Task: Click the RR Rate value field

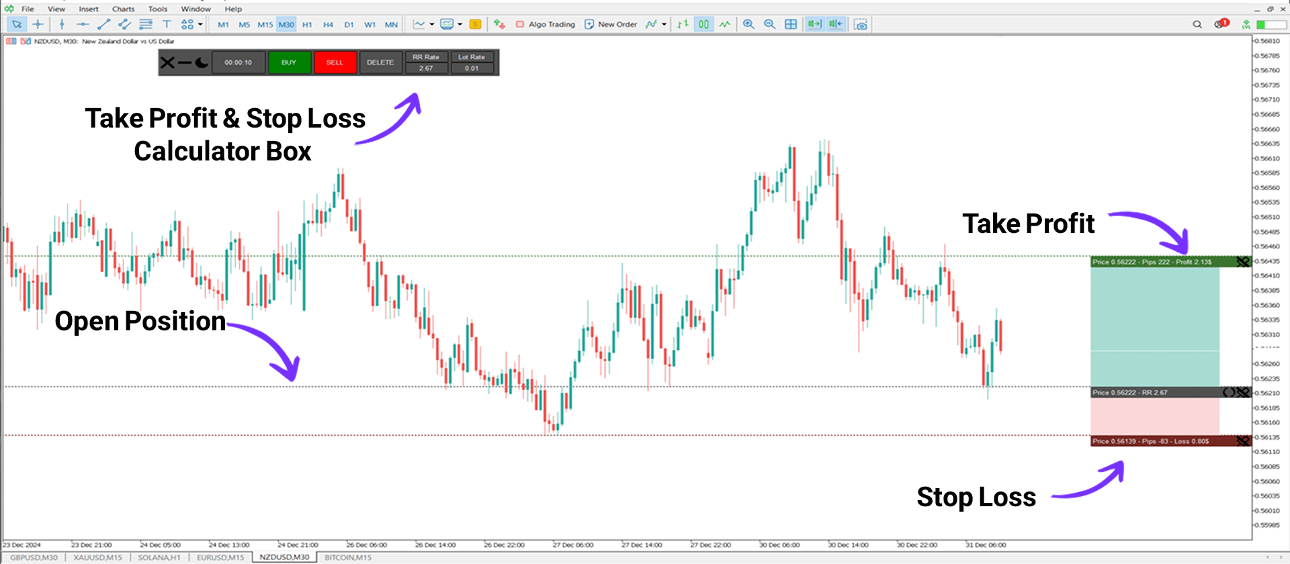Action: click(426, 68)
